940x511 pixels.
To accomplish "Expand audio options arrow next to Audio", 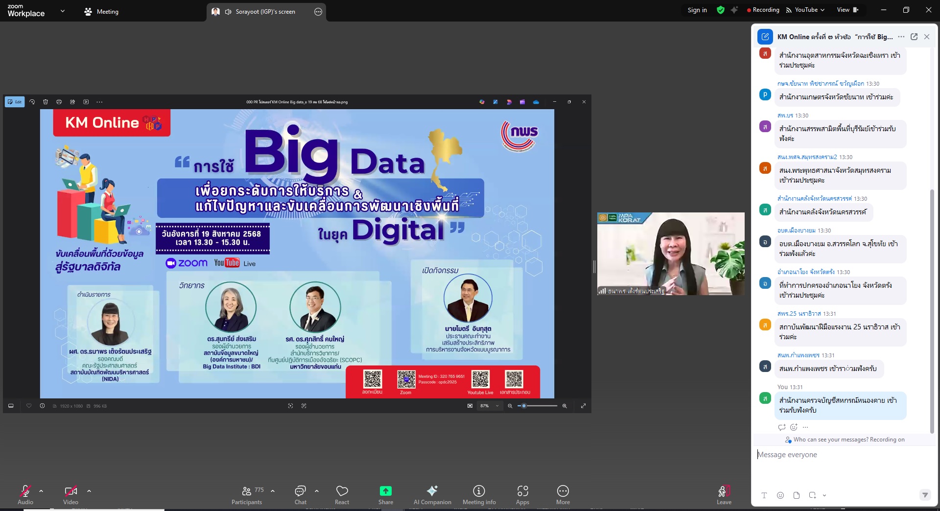I will pos(41,491).
